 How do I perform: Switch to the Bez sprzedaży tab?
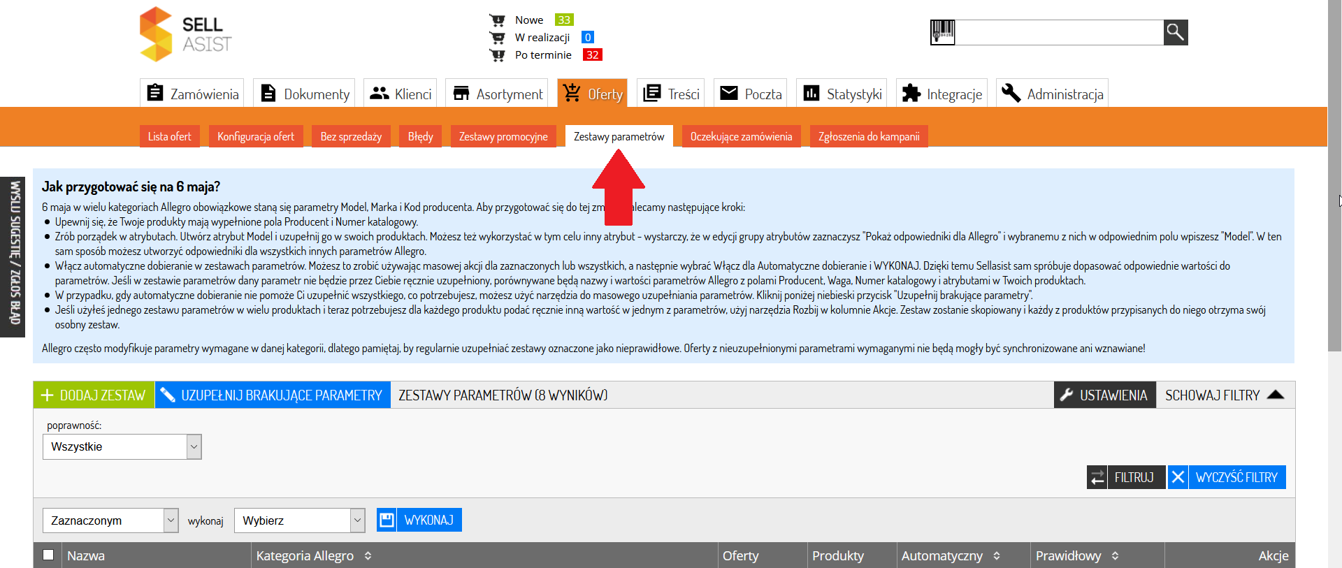coord(351,136)
